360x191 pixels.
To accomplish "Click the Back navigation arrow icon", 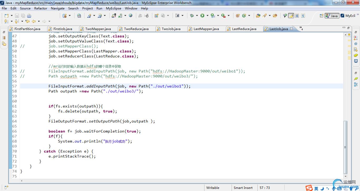I will 34,21.
